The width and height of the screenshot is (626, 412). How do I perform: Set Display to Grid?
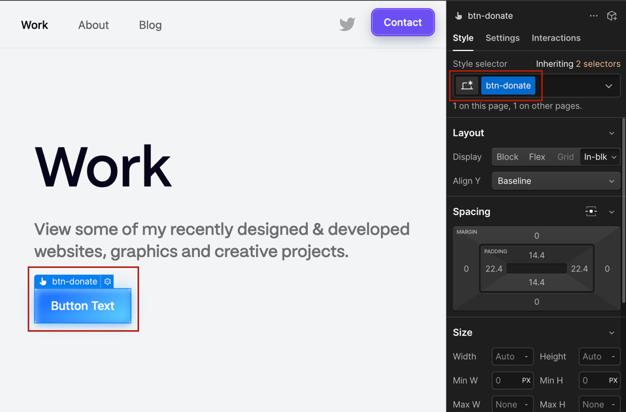[565, 156]
